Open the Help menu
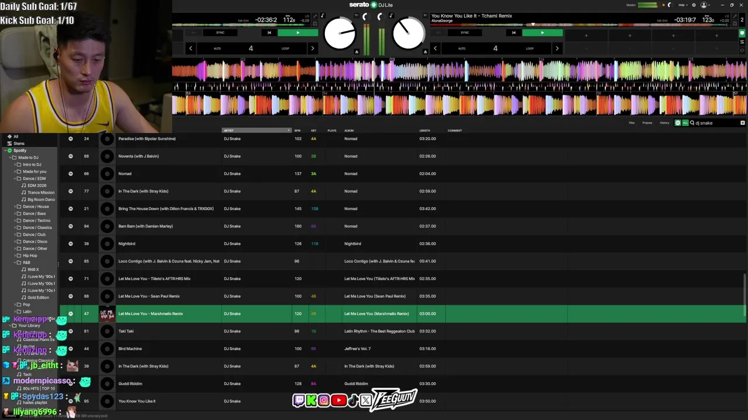 683,5
